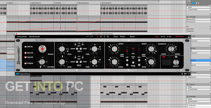The image size is (211, 108).
Task: Select MID channel
Action: [x=164, y=57]
